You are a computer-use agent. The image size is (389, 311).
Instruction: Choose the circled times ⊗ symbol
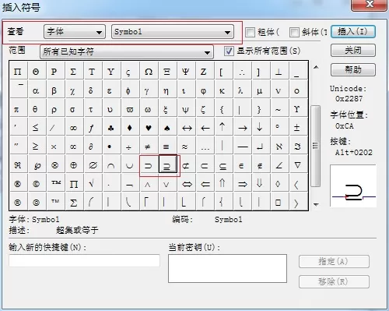pyautogui.click(x=55, y=165)
